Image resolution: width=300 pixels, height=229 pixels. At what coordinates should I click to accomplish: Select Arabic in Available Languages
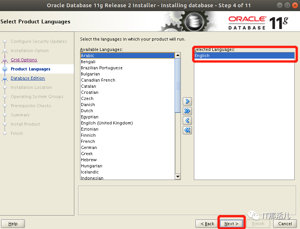[x=128, y=56]
